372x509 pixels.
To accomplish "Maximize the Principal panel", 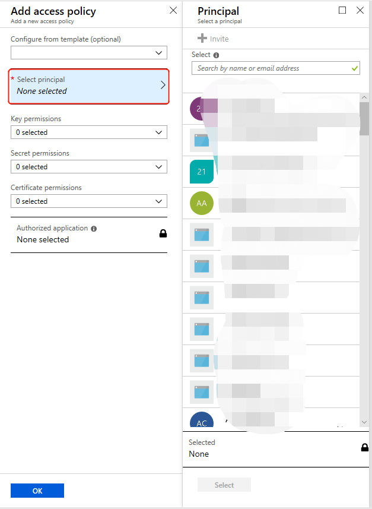I will tap(342, 10).
